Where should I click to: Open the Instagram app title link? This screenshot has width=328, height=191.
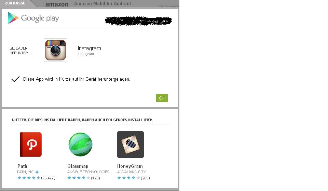click(89, 48)
